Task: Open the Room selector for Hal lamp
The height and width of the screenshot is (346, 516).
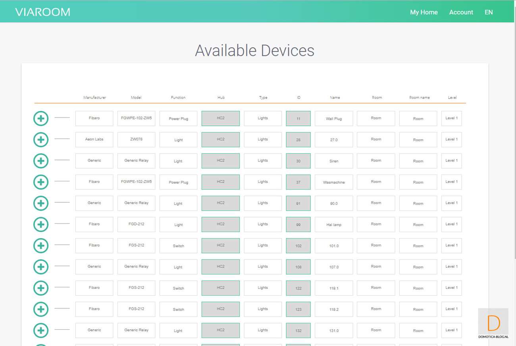Action: point(375,225)
